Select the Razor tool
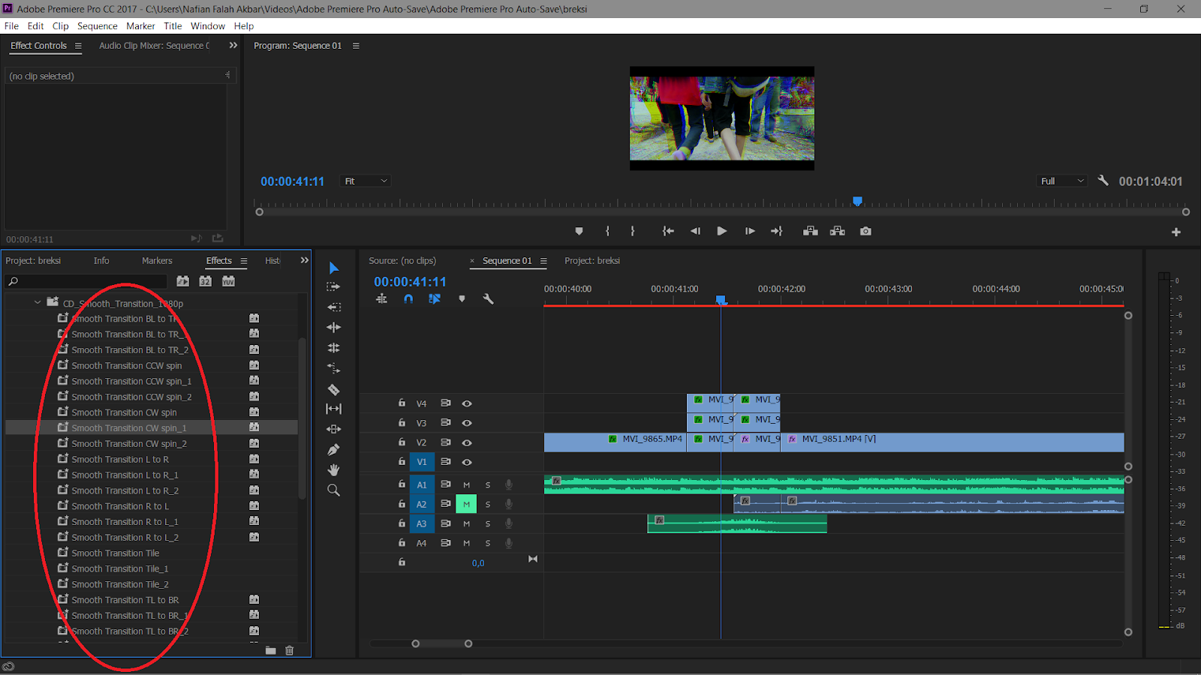Screen dimensions: 1201x675 pyautogui.click(x=333, y=390)
